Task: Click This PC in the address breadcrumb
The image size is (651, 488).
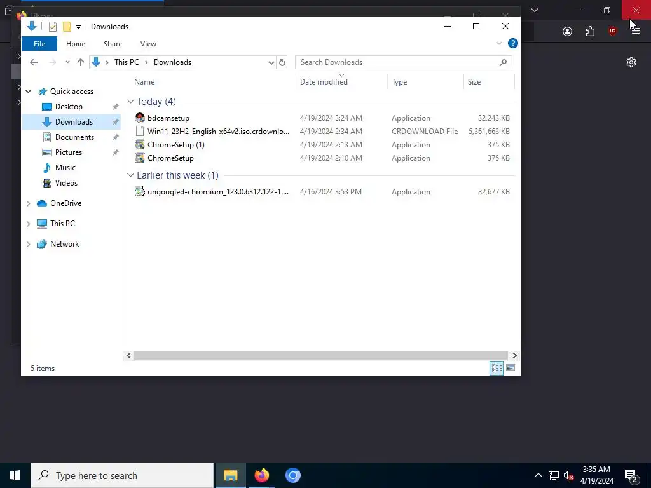Action: pyautogui.click(x=127, y=62)
